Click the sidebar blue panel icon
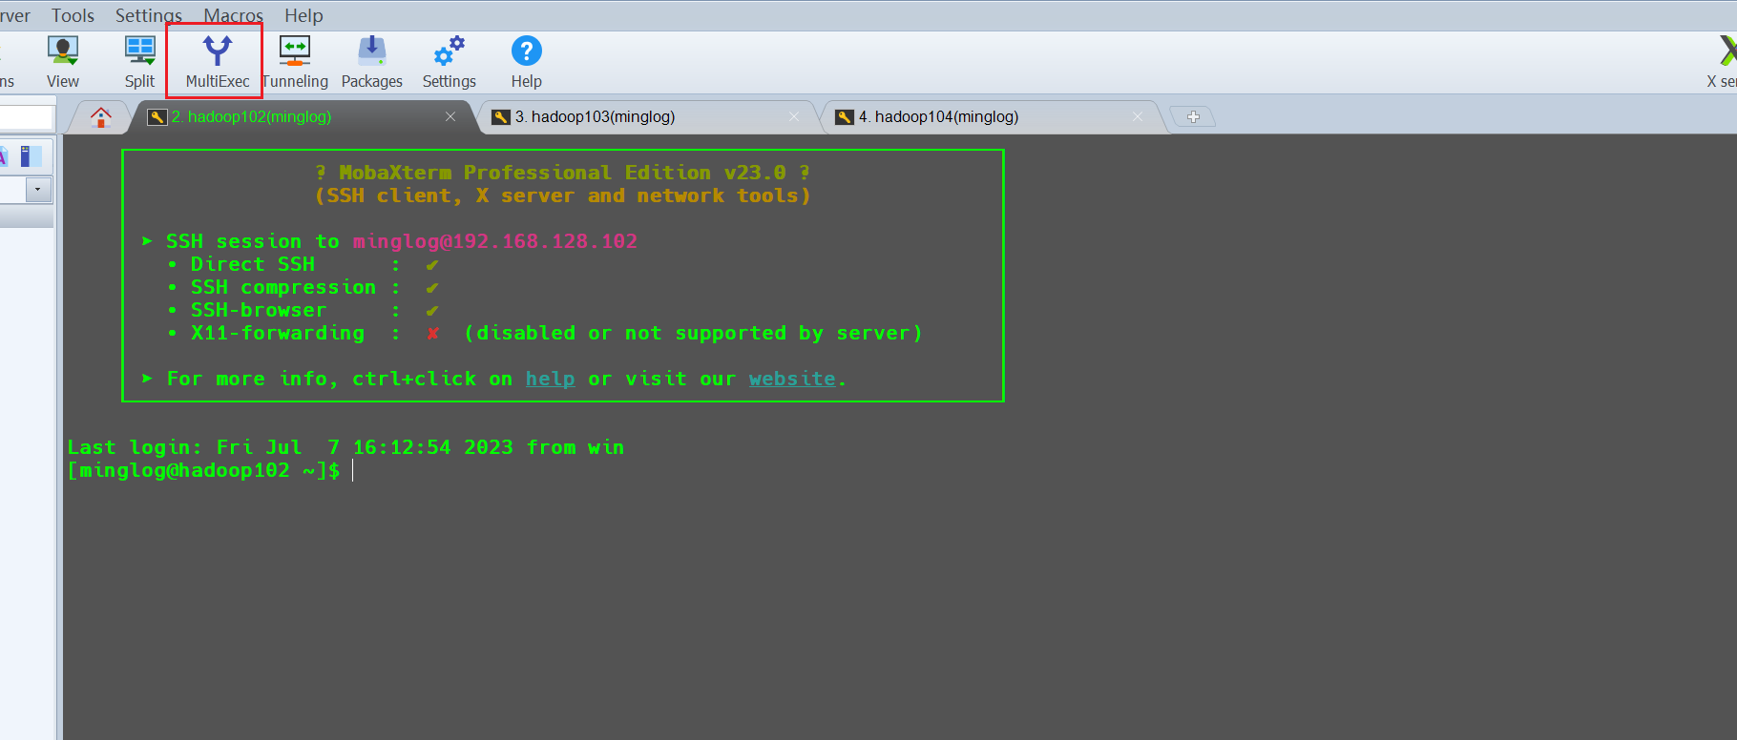Viewport: 1737px width, 740px height. [x=31, y=156]
